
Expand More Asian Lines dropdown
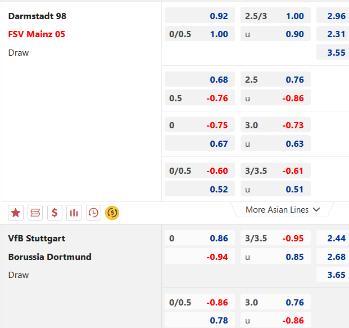coord(277,210)
